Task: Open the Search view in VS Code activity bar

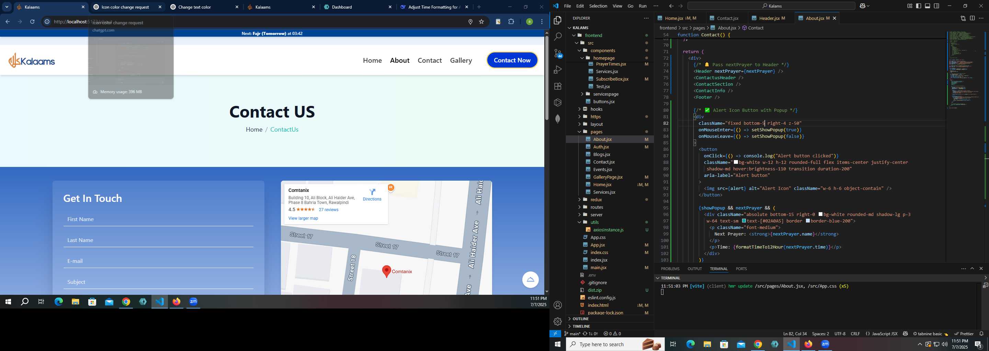Action: pyautogui.click(x=557, y=37)
